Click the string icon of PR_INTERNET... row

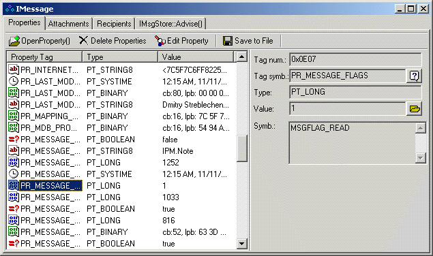[14, 69]
